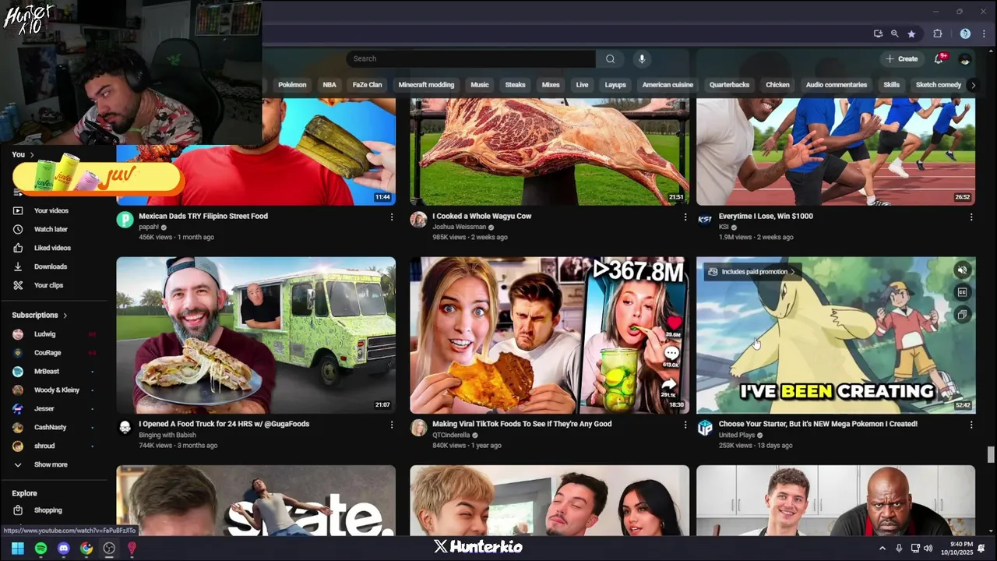Start voice search with the microphone icon
The height and width of the screenshot is (561, 997).
(x=642, y=58)
